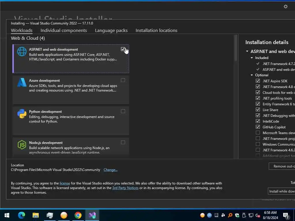
Task: Collapse ASP.NET and web development details
Action: coord(247,51)
